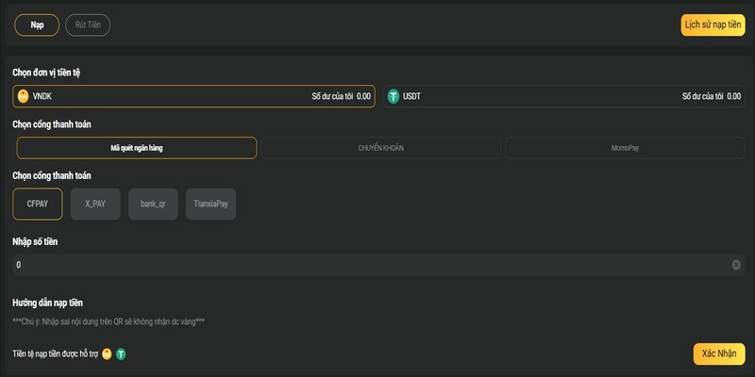Switch to the Nạp deposit tab
Viewport: 755px width, 377px height.
pos(37,25)
